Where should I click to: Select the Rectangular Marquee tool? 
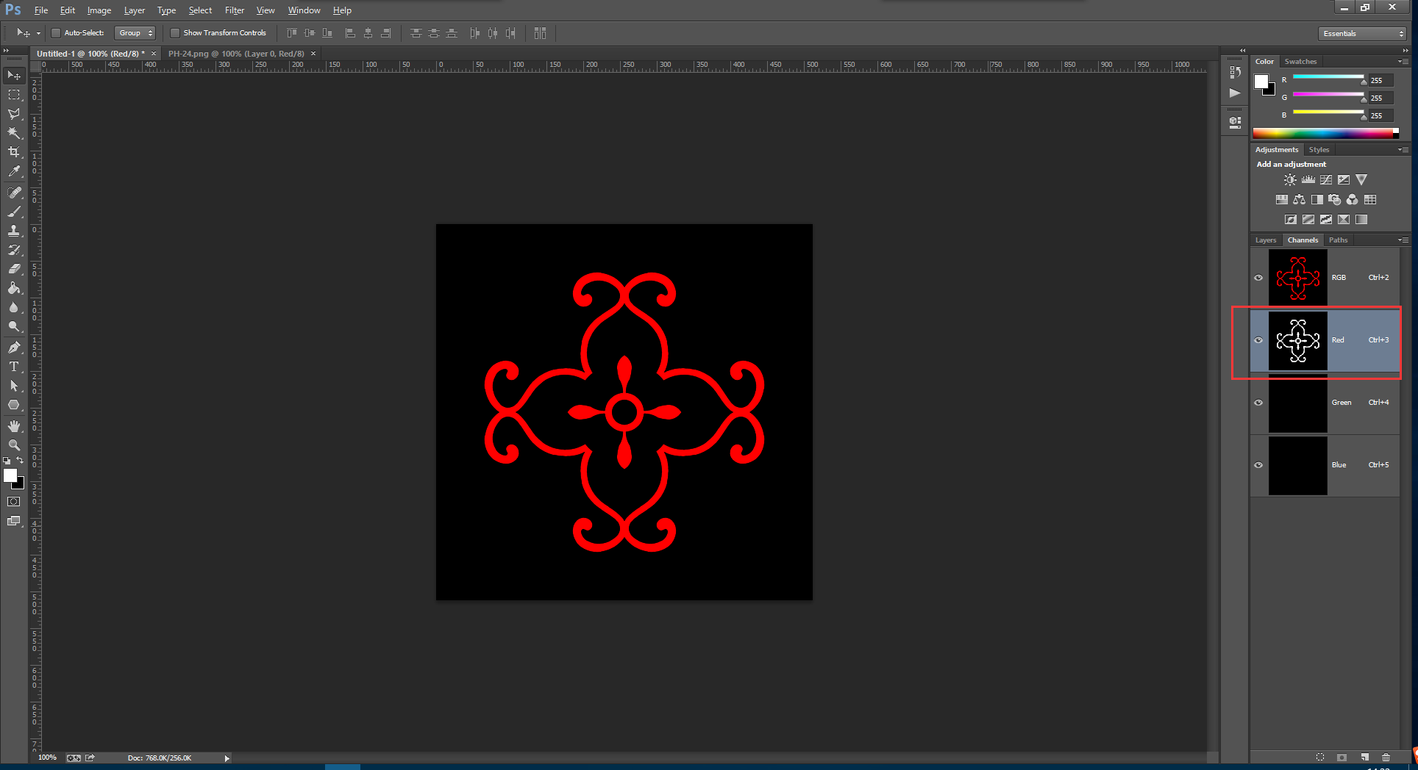[x=14, y=95]
